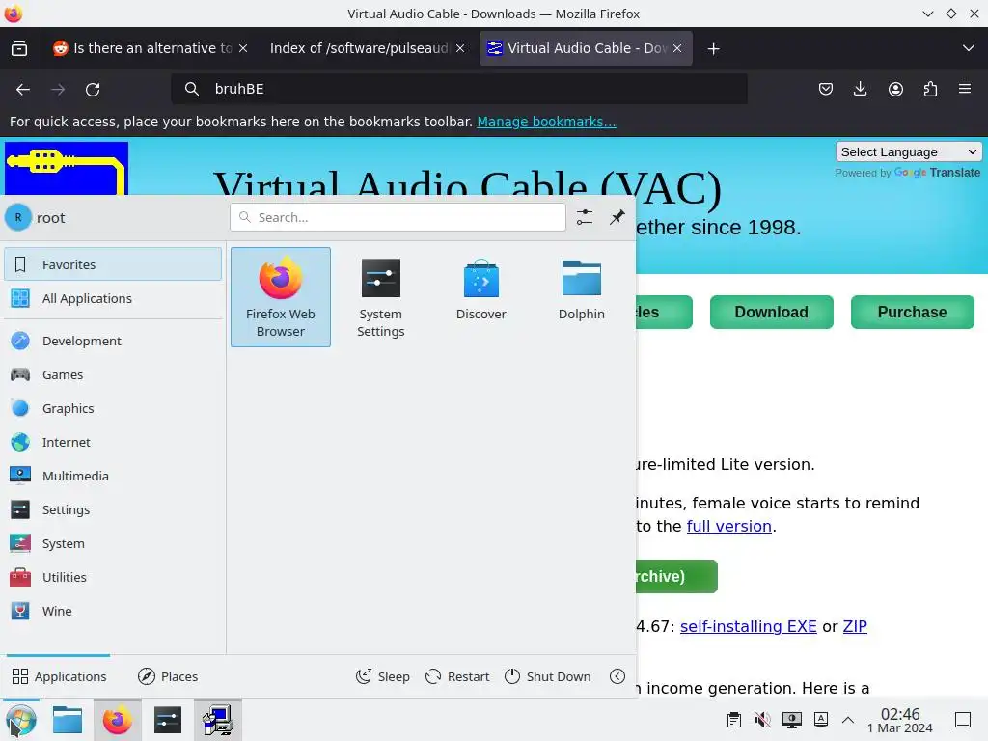The image size is (988, 741).
Task: Click the Shut Down button
Action: pyautogui.click(x=548, y=676)
